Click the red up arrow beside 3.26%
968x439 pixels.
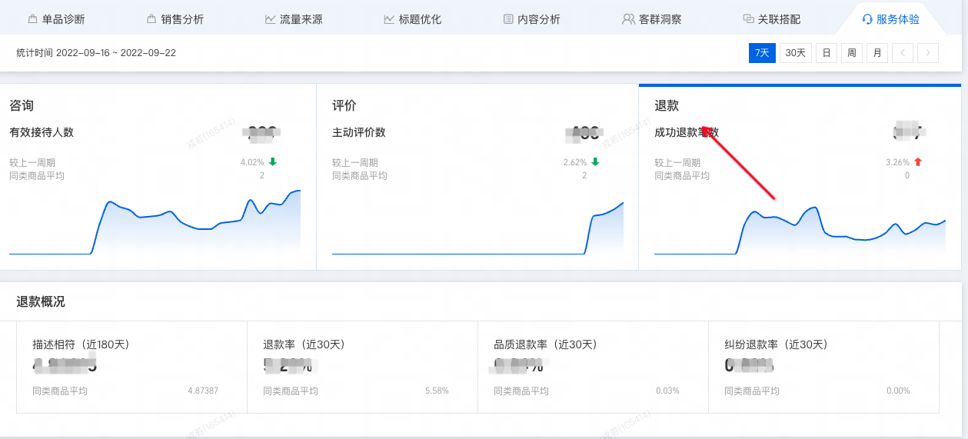(x=917, y=162)
